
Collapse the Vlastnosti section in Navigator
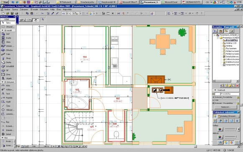tap(215, 90)
